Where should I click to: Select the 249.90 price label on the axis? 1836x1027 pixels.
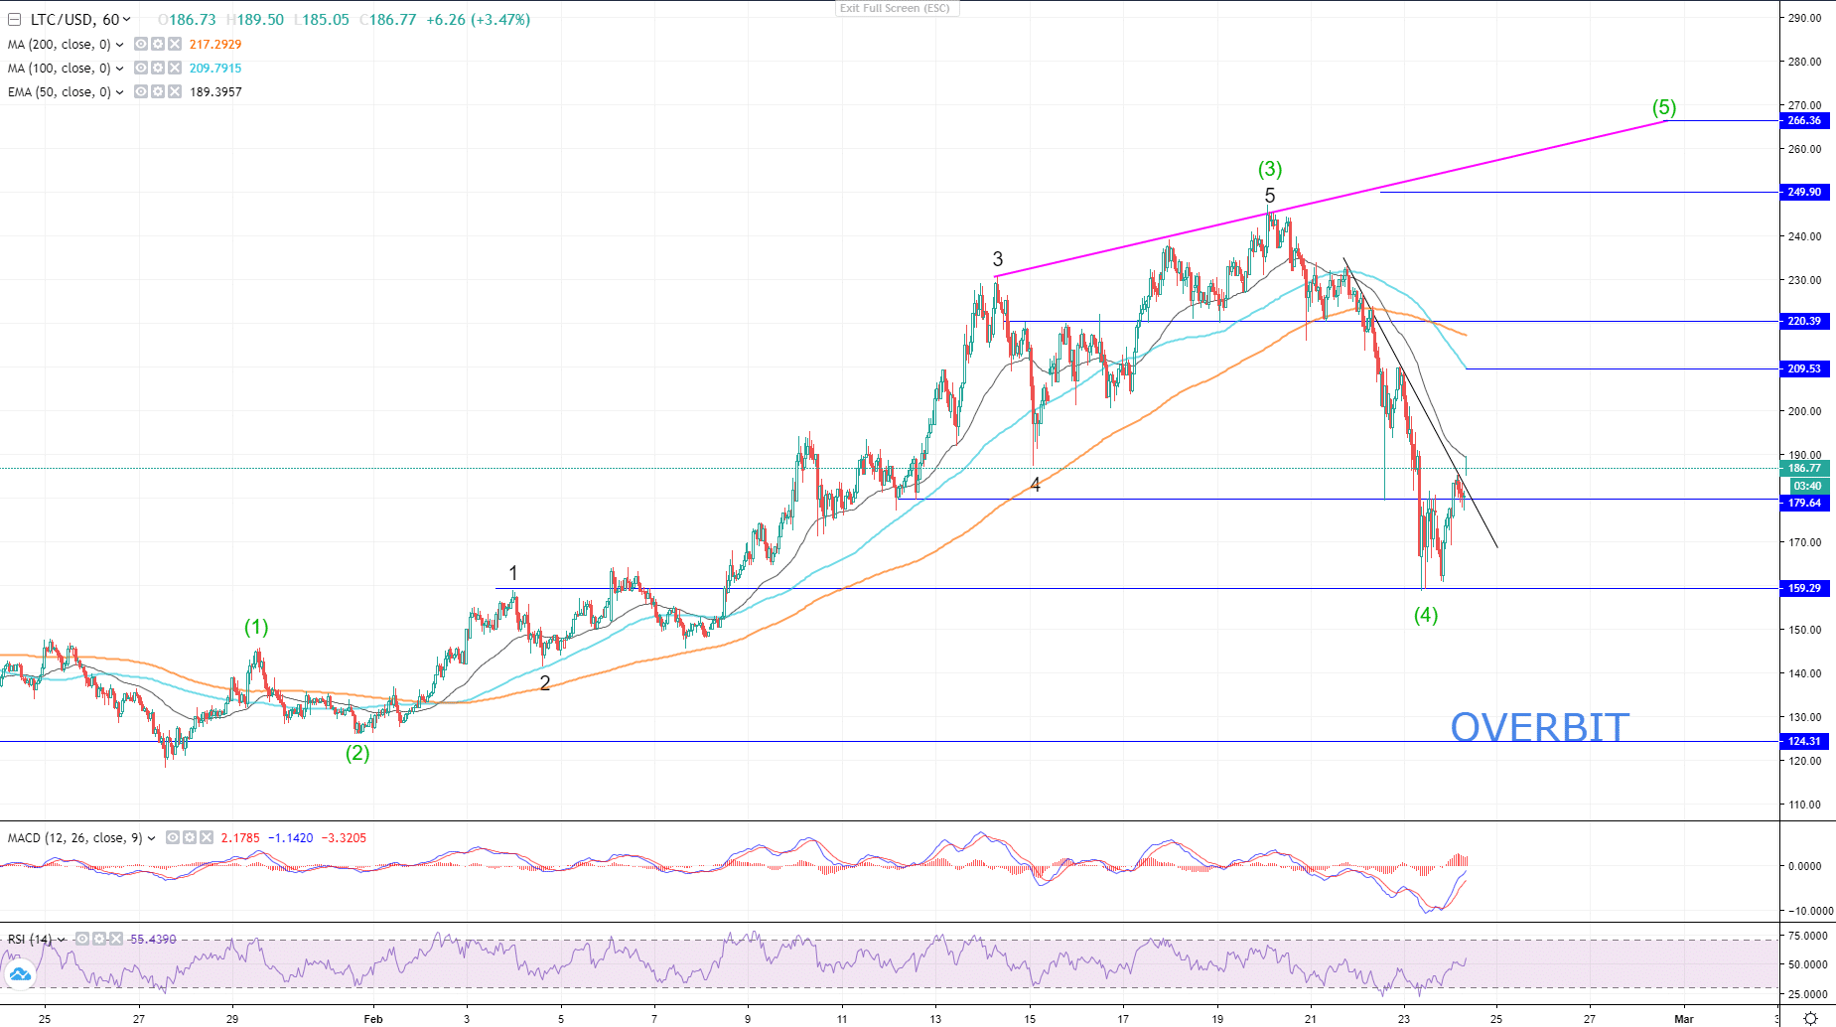(x=1804, y=192)
